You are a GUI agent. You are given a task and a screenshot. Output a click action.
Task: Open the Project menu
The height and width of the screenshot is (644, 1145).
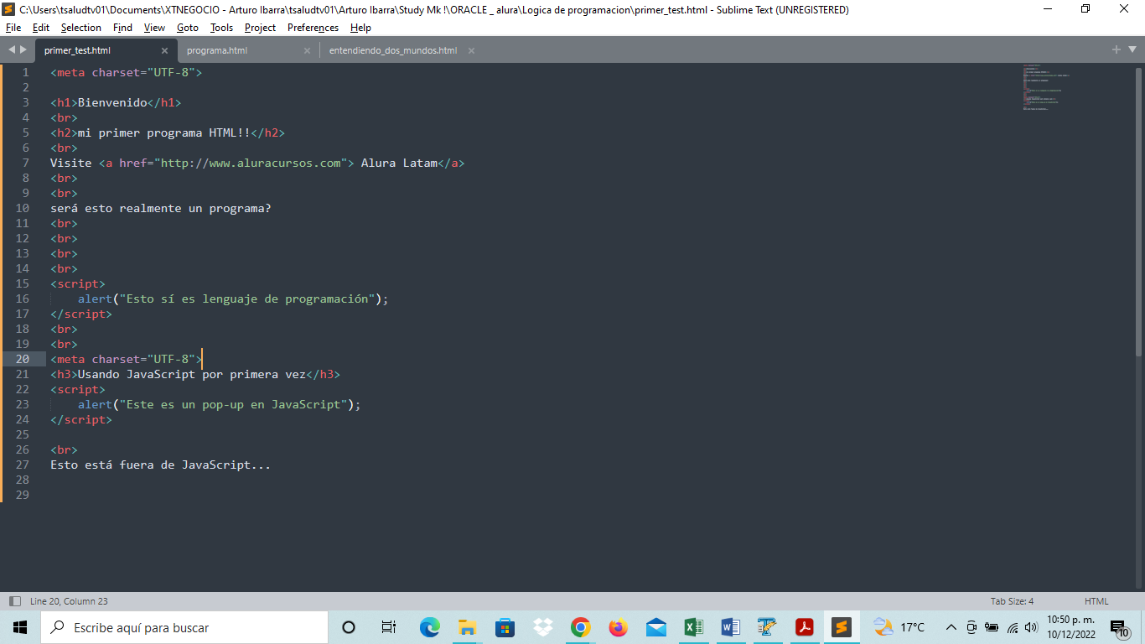260,28
